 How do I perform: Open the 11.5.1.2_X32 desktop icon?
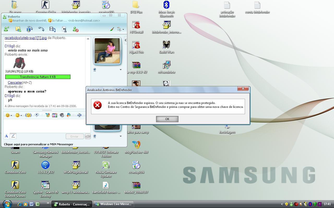point(45,167)
